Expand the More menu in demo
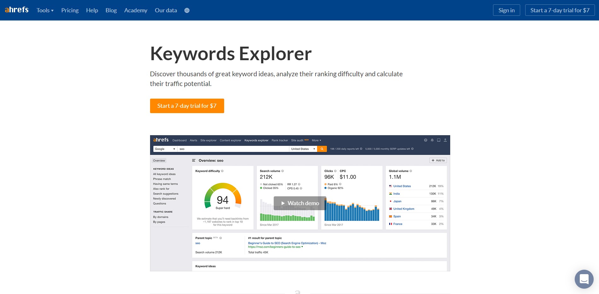The width and height of the screenshot is (599, 294). tap(316, 140)
